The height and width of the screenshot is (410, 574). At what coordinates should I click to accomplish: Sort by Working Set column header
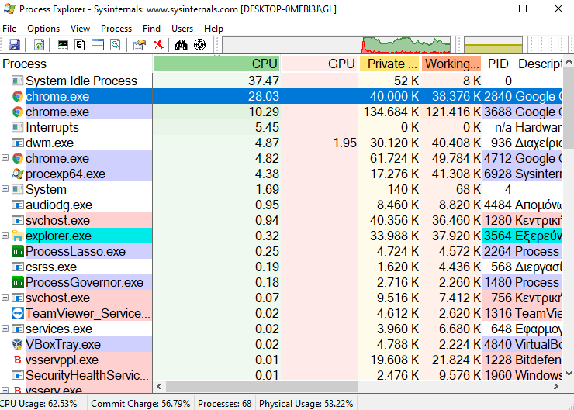[451, 64]
